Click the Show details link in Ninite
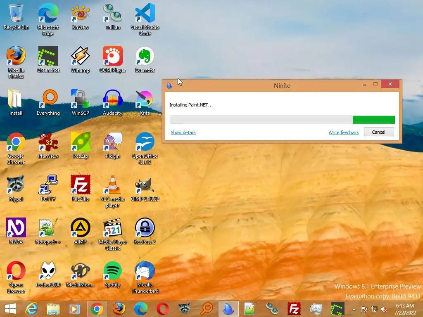 click(183, 132)
